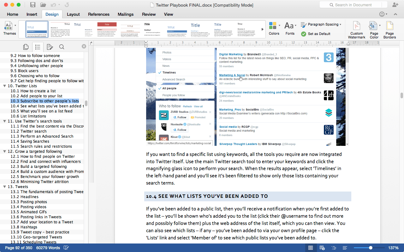This screenshot has height=252, width=404.
Task: Select the headings list icon in navigation pane
Action: point(37,47)
